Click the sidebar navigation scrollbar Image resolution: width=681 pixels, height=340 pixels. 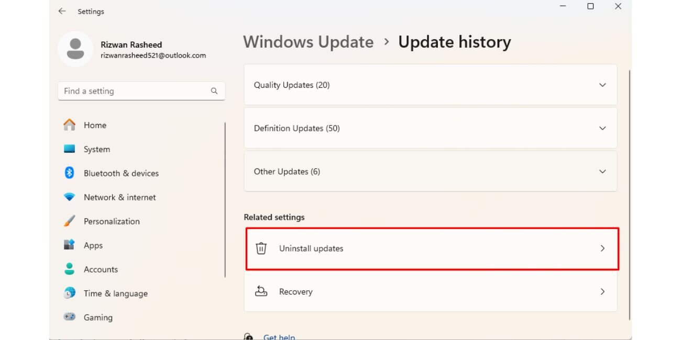click(225, 200)
